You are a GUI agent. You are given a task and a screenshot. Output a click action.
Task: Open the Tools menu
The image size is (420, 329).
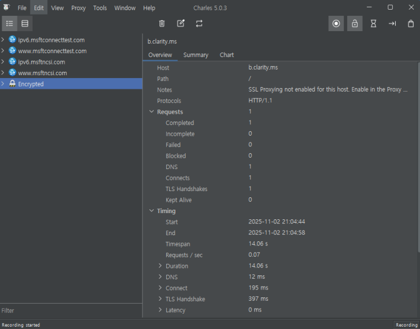coord(100,8)
